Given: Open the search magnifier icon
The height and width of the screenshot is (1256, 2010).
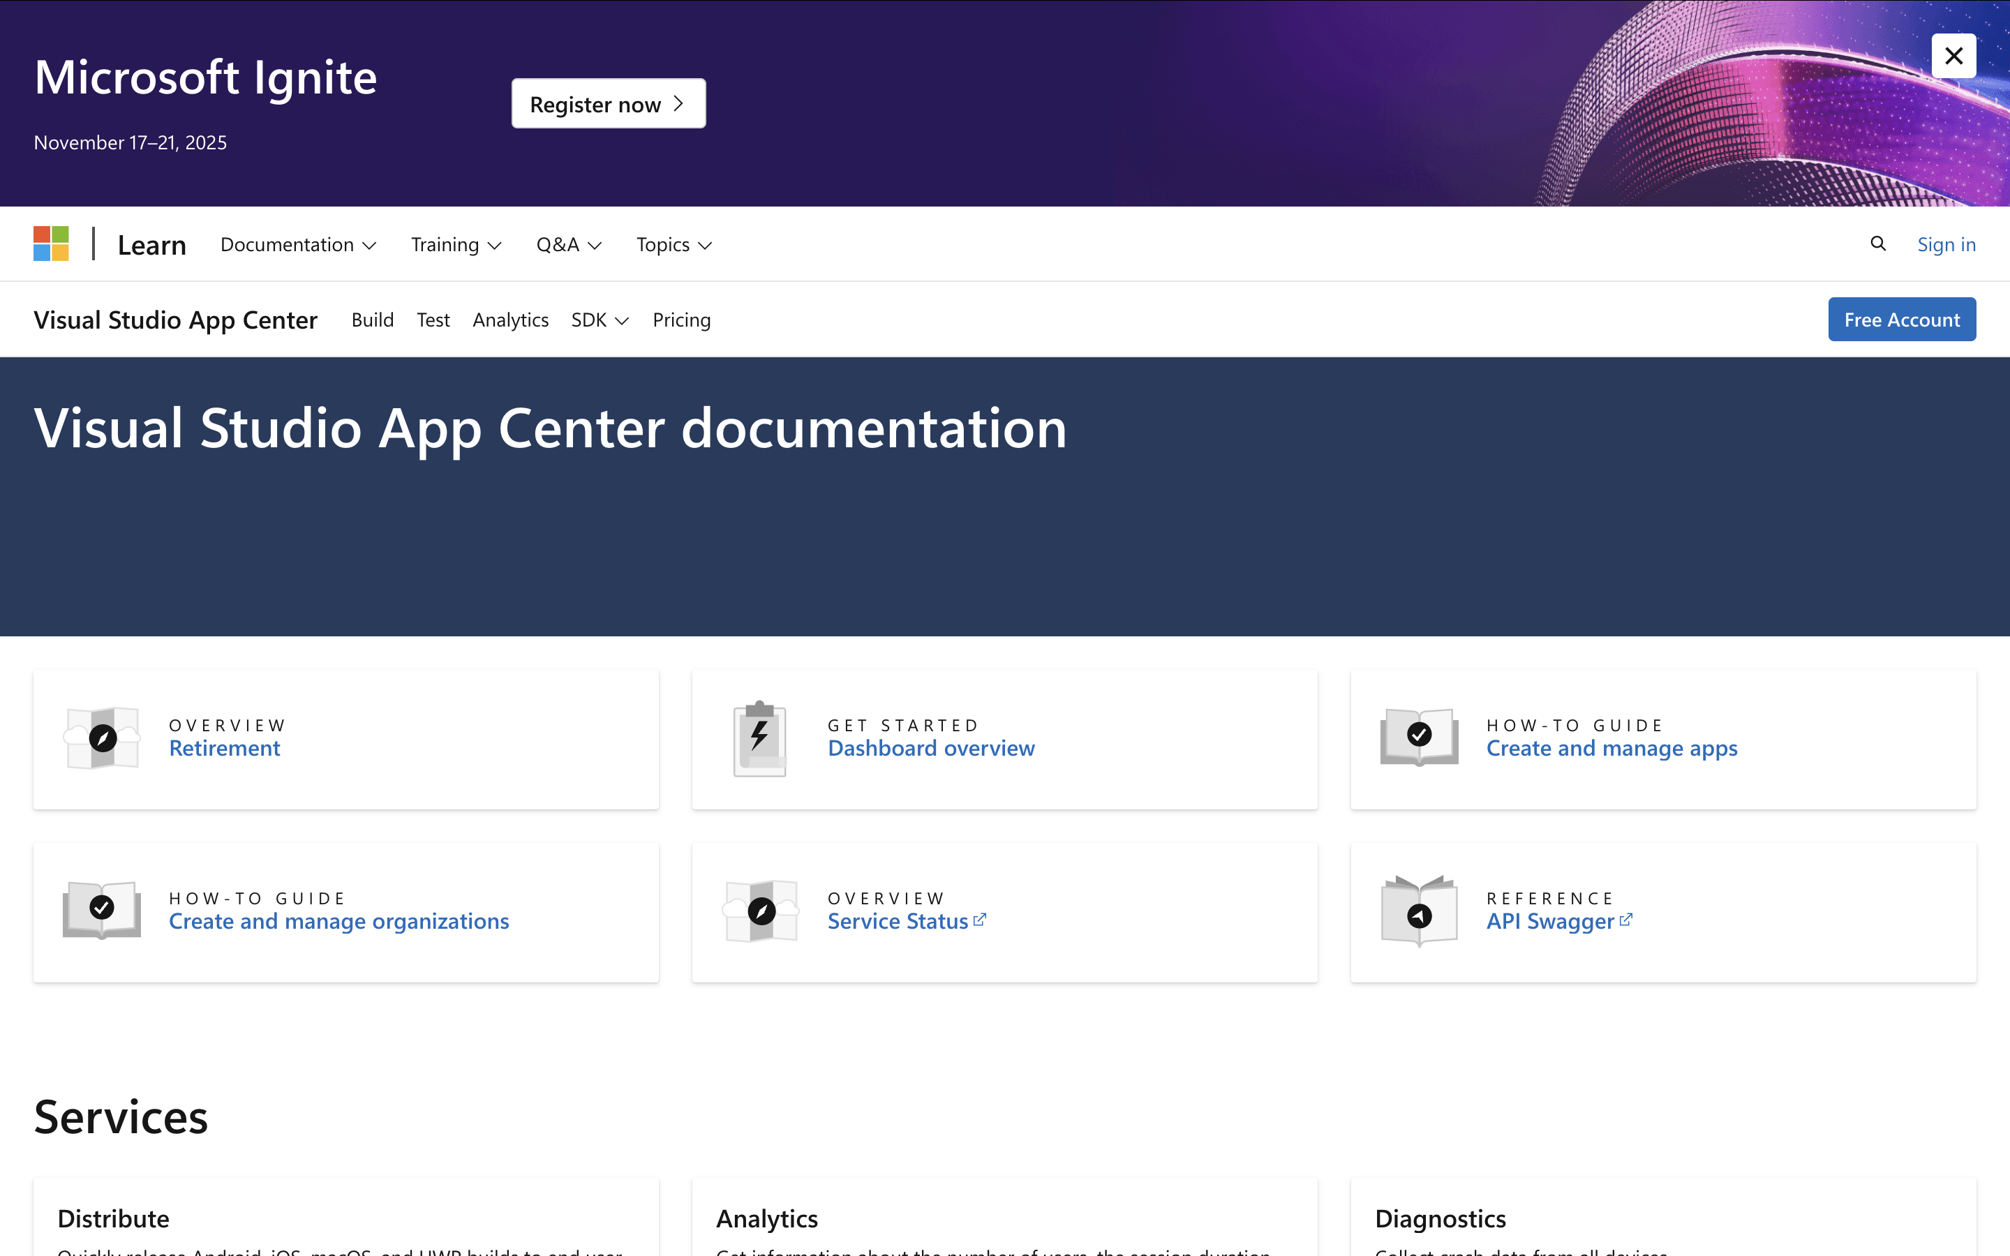Looking at the screenshot, I should click(x=1878, y=244).
